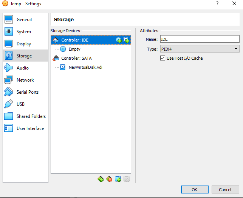
Task: Click the remove selected controller icon
Action: 109,179
